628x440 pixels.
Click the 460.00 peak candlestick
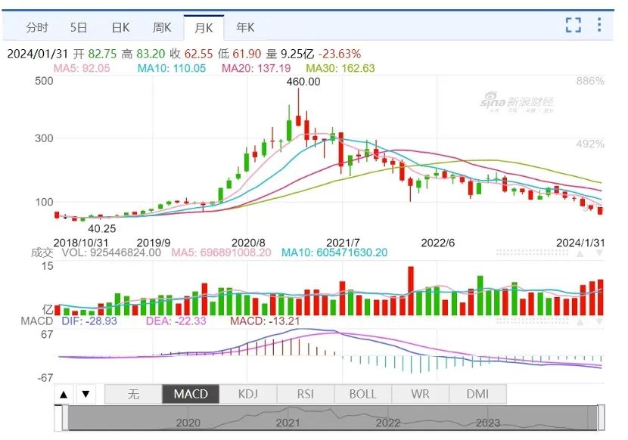299,119
